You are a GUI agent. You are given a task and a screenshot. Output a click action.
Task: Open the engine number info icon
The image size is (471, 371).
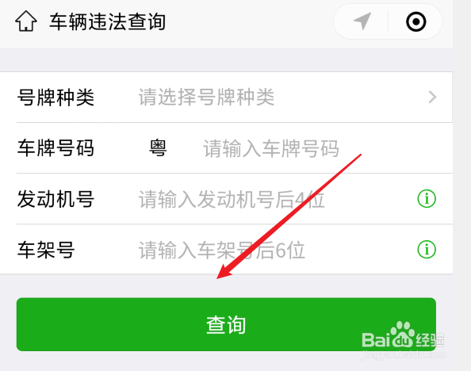tap(427, 198)
